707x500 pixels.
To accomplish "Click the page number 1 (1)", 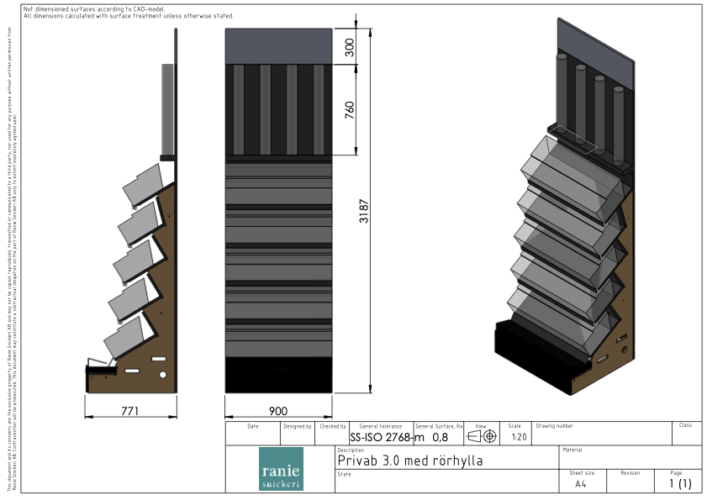I will pos(679,484).
